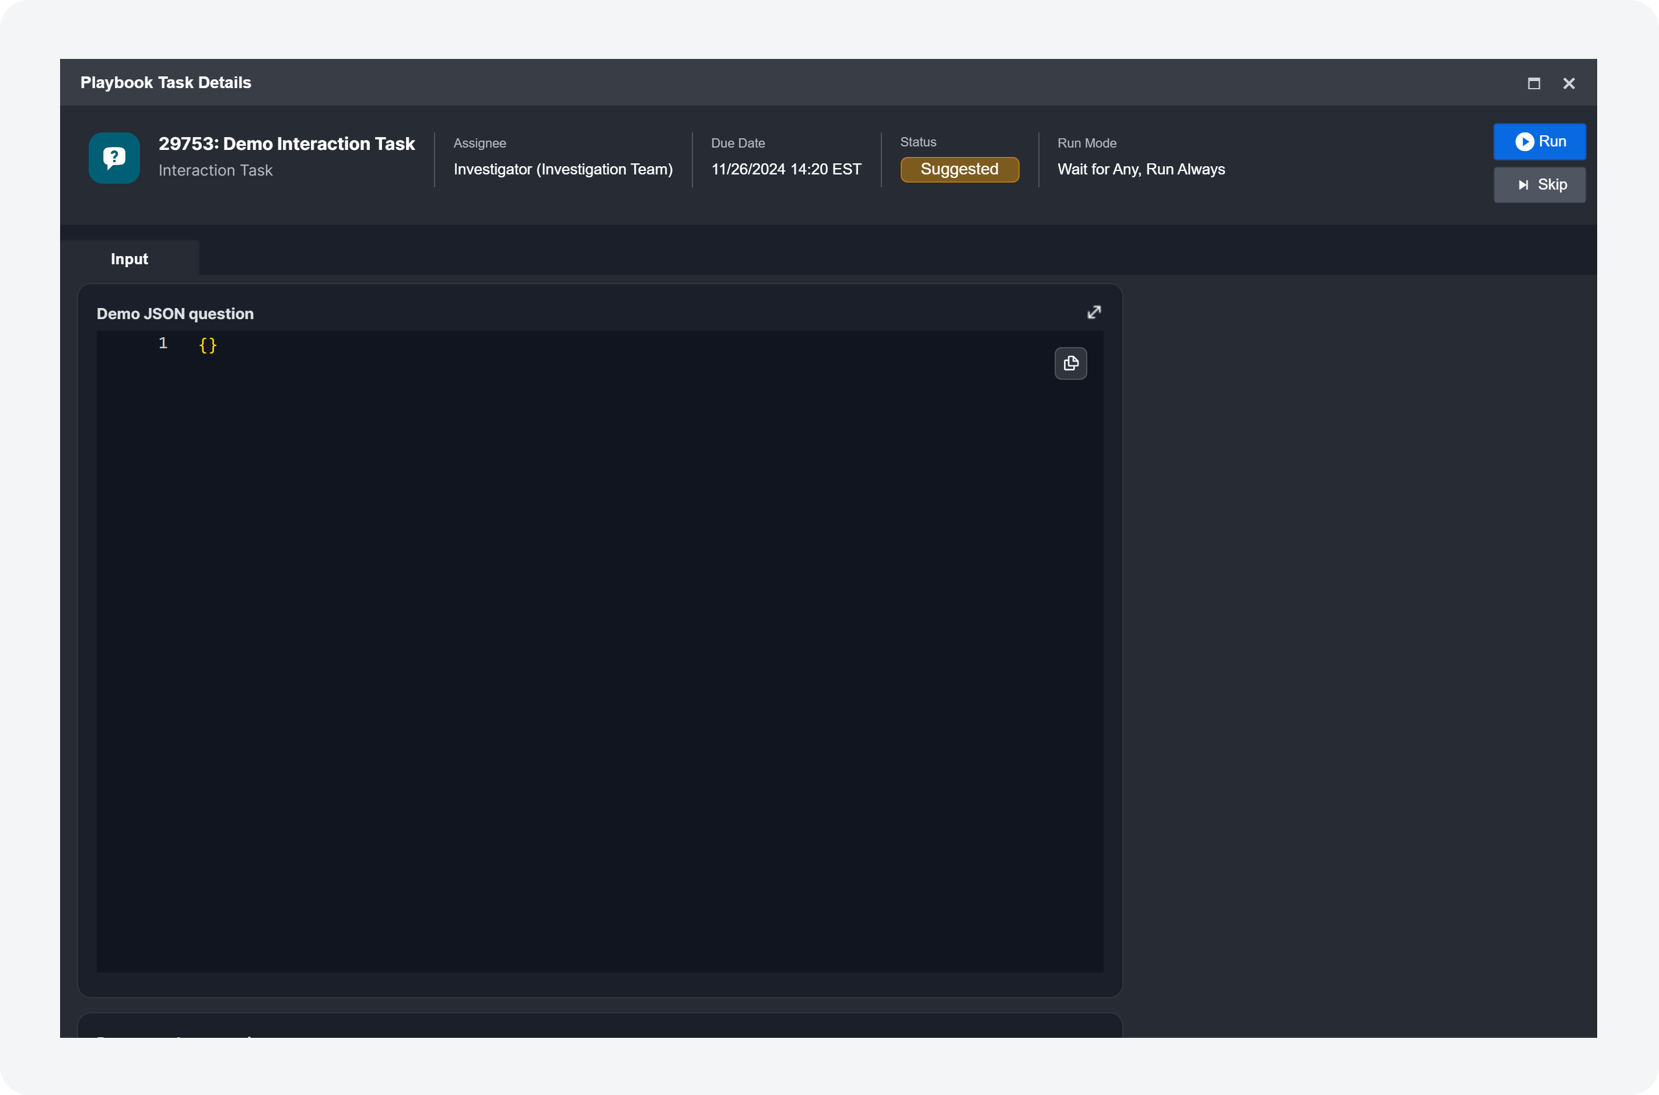The image size is (1659, 1095).
Task: Maximize the Playbook Task Details dialog
Action: pyautogui.click(x=1534, y=83)
